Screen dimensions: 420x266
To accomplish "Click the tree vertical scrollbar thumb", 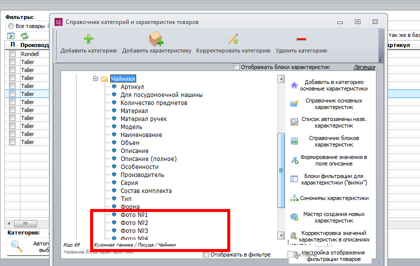I will (281, 170).
